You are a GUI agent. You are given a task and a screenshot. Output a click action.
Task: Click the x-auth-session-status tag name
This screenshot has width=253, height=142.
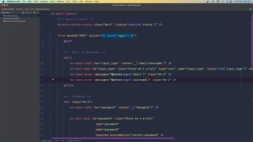point(76,24)
